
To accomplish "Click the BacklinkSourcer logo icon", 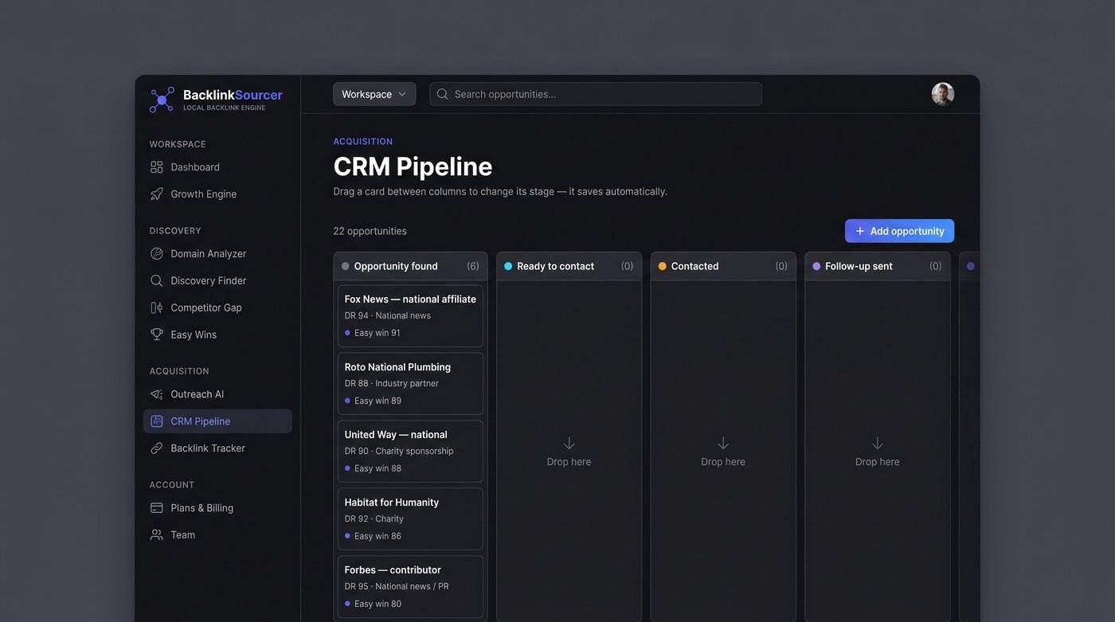I will pos(162,100).
